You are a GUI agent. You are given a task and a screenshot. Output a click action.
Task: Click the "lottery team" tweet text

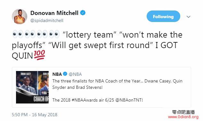(90, 35)
